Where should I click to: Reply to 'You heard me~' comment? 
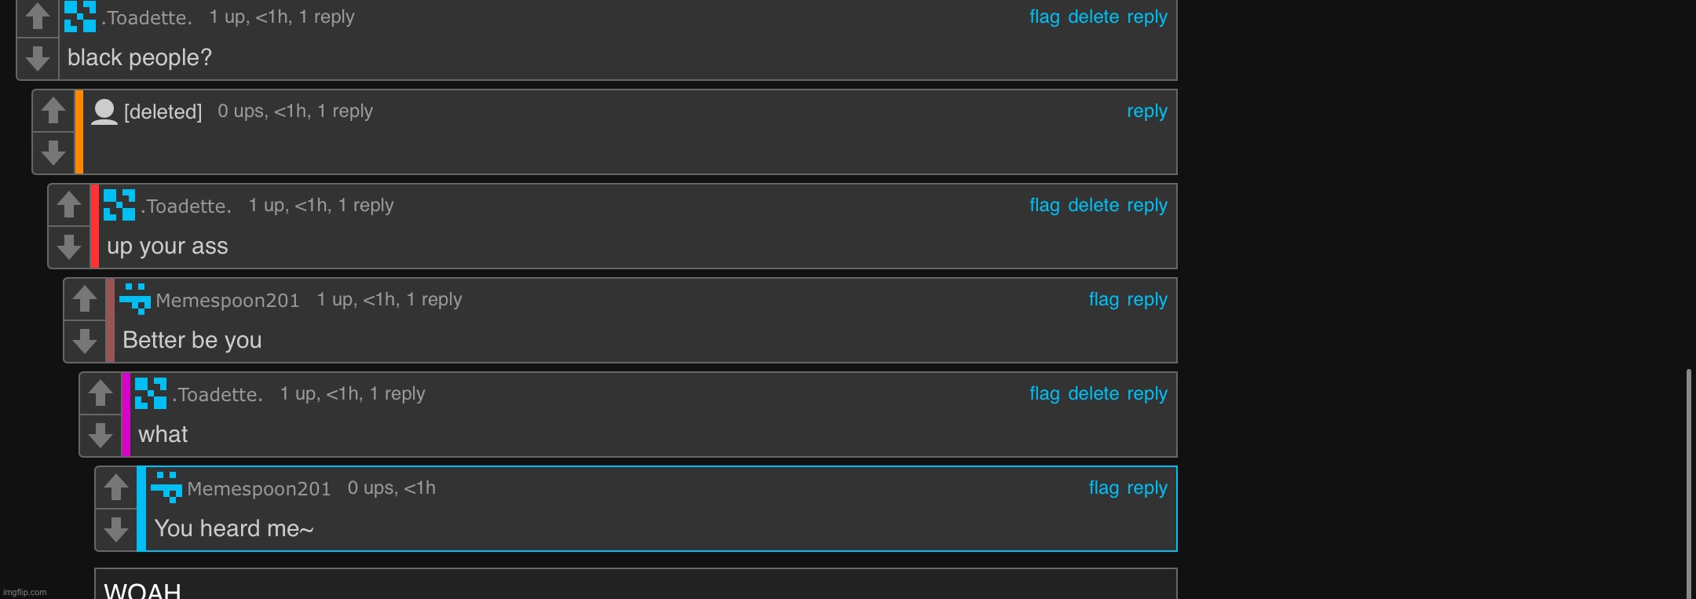point(1147,488)
